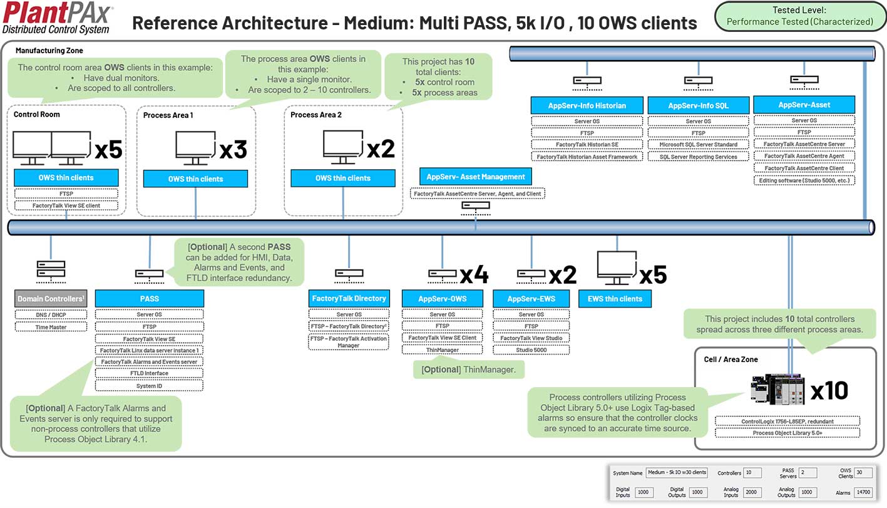The height and width of the screenshot is (508, 887).
Task: Click Control Room OWS thin clients box
Action: (66, 178)
